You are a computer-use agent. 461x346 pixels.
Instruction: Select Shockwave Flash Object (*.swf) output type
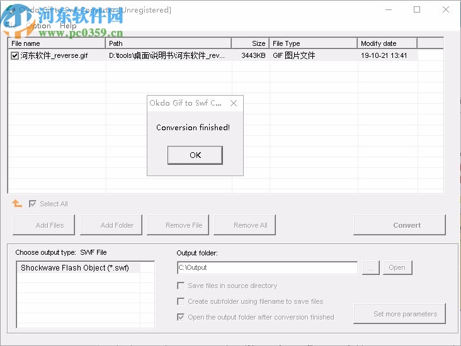click(79, 268)
